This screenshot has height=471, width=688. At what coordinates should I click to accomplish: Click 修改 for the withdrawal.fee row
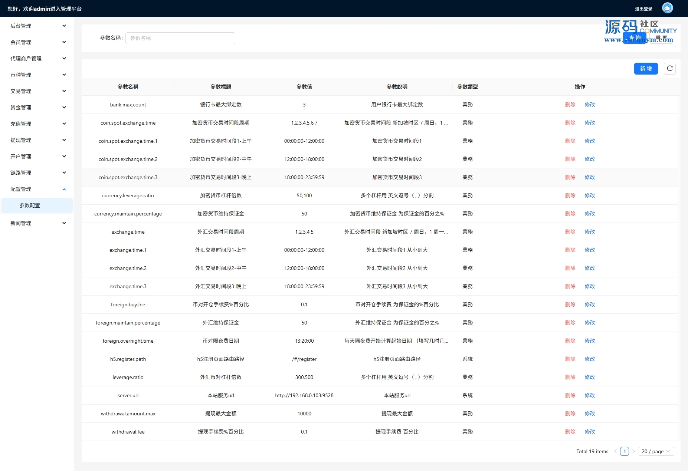(590, 432)
